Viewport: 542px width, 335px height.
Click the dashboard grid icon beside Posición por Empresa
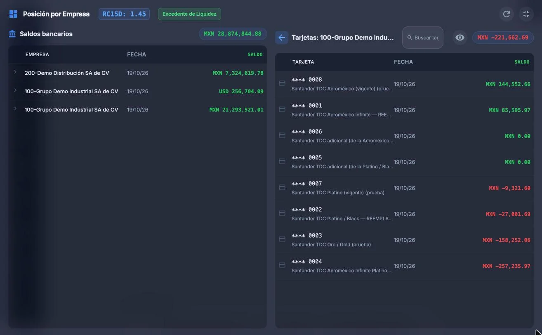(13, 14)
